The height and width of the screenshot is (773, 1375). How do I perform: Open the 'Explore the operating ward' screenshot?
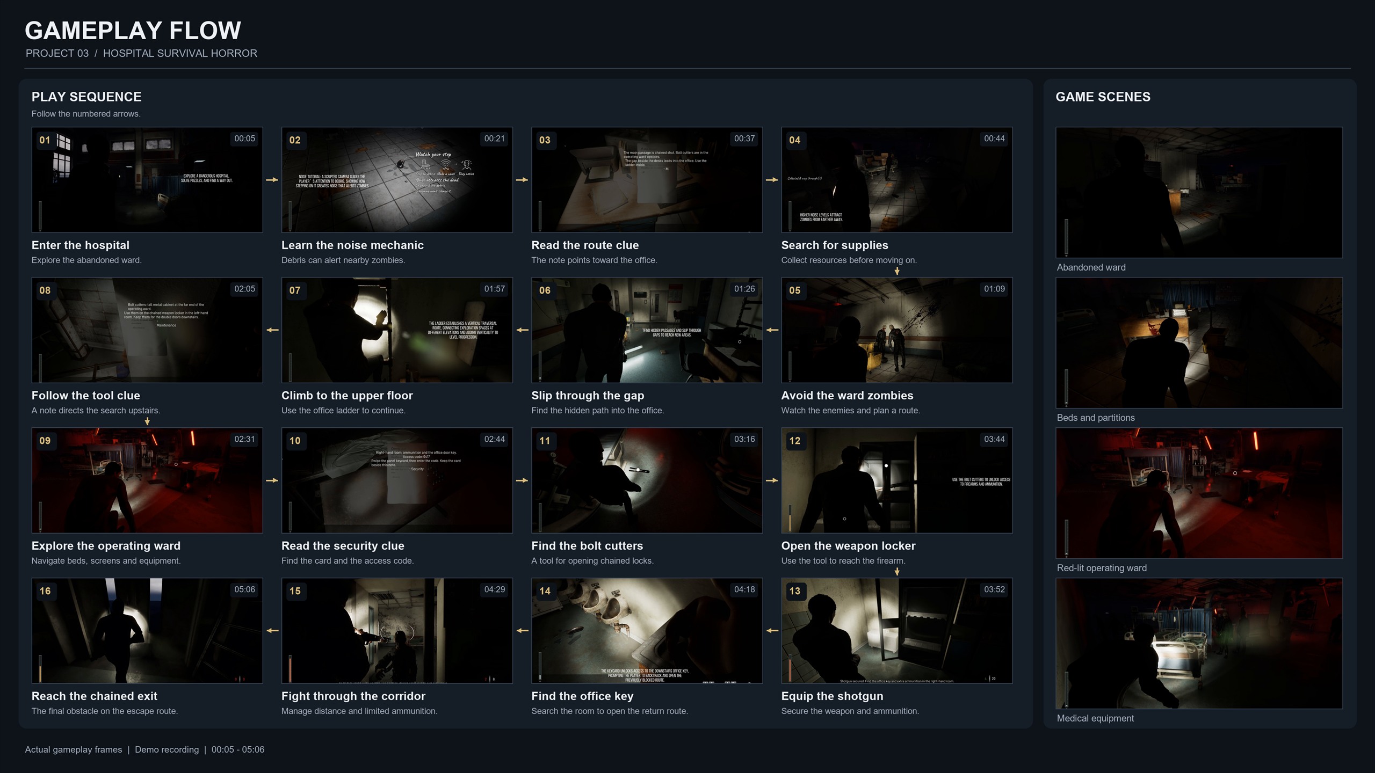click(x=147, y=480)
